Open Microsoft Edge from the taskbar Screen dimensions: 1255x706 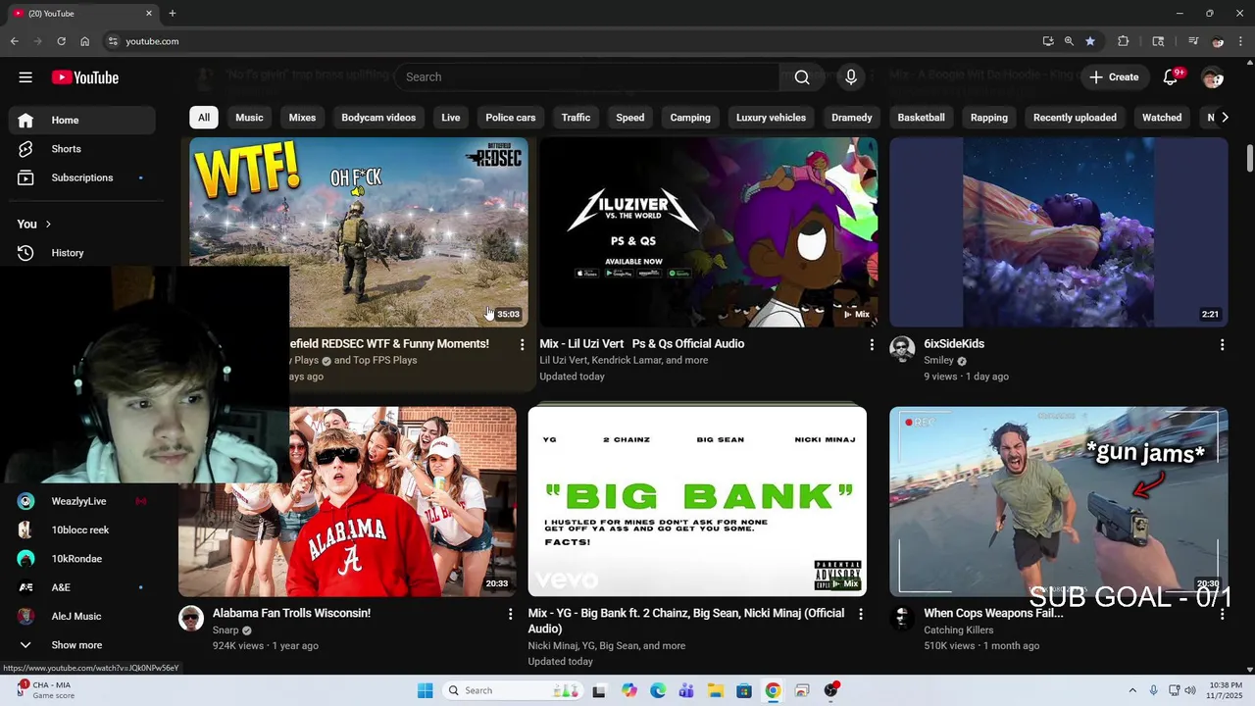pos(658,690)
